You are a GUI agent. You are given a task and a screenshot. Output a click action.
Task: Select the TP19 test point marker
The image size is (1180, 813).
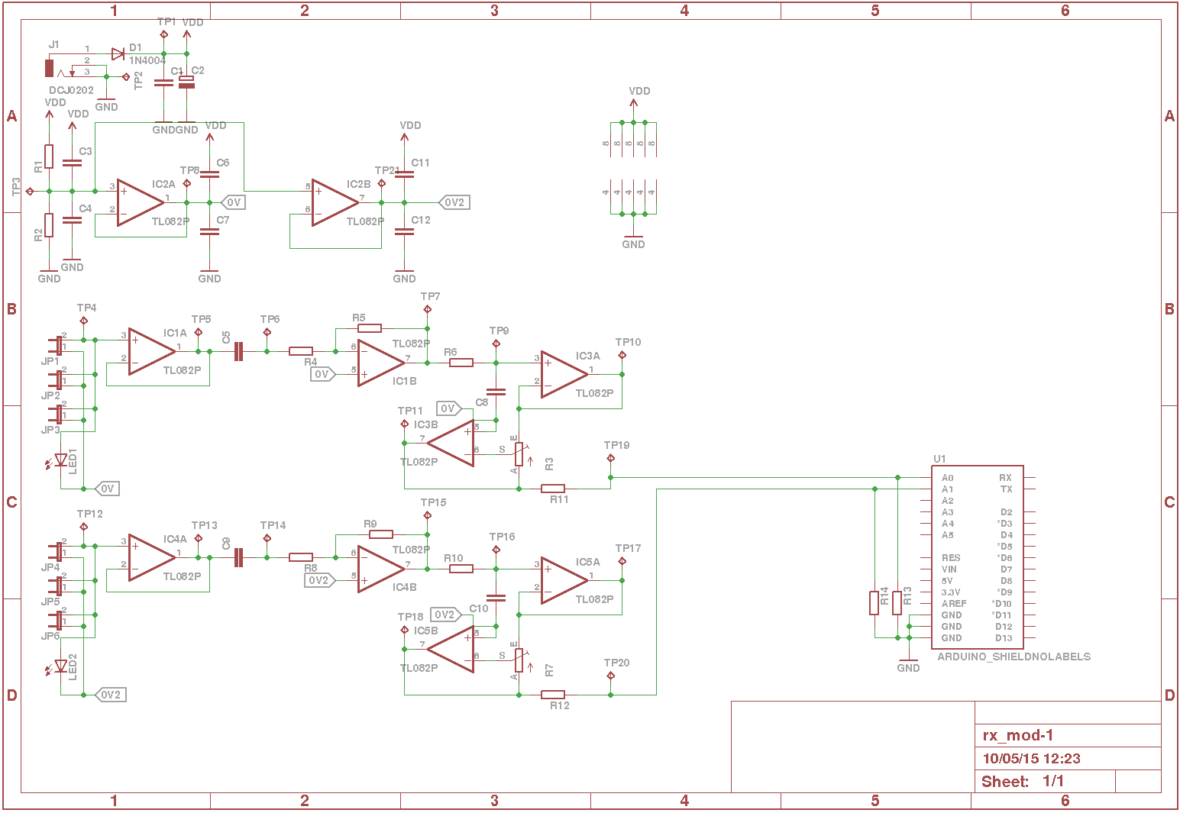[x=610, y=458]
